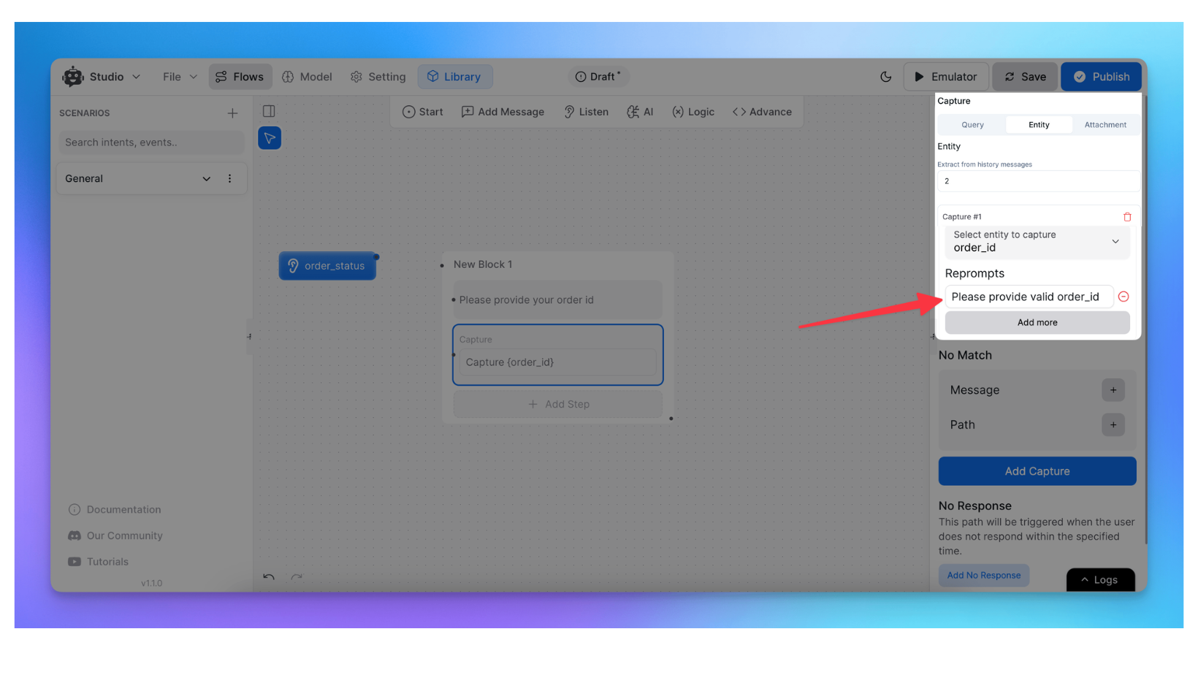Toggle dark mode moon icon

pyautogui.click(x=886, y=77)
